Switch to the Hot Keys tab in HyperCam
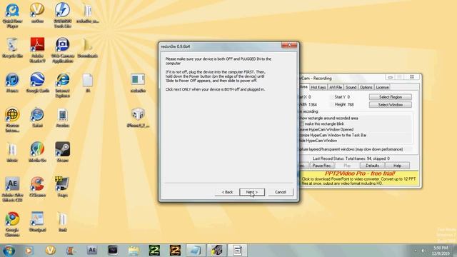Viewport: 457px width, 257px height. [318, 87]
